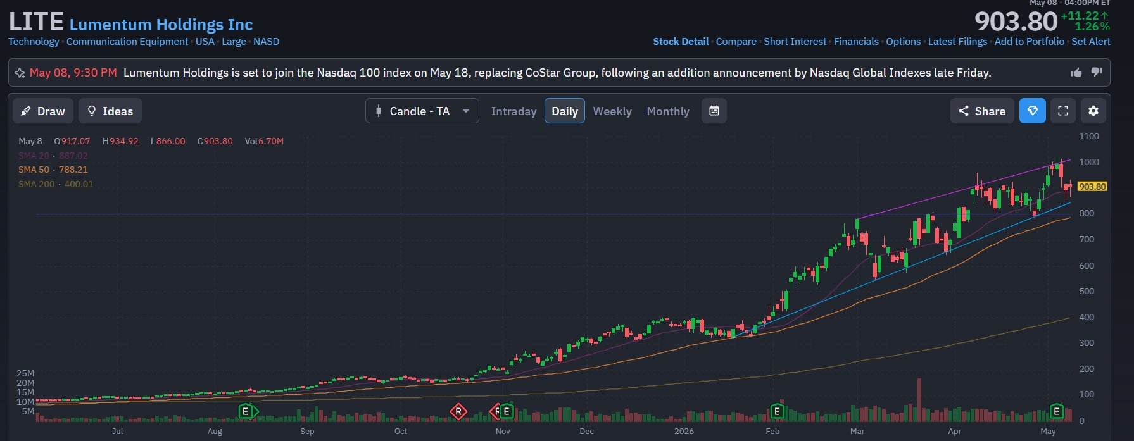Open the Technology sector link
1134x441 pixels.
[x=34, y=42]
